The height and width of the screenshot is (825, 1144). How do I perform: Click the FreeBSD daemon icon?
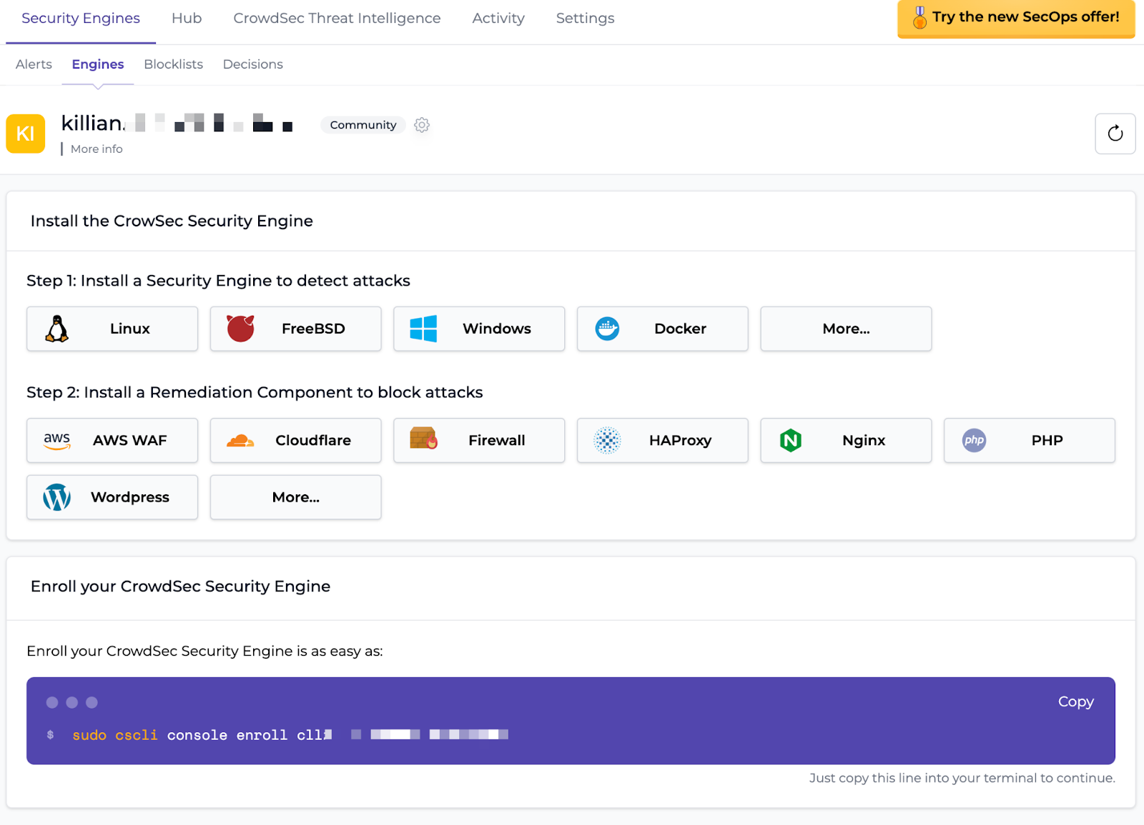(x=240, y=329)
